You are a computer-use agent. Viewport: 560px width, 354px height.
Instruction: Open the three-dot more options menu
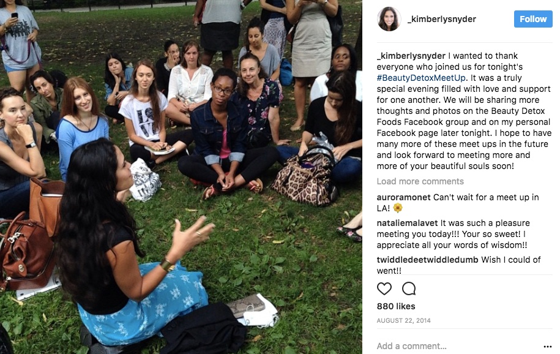[548, 346]
